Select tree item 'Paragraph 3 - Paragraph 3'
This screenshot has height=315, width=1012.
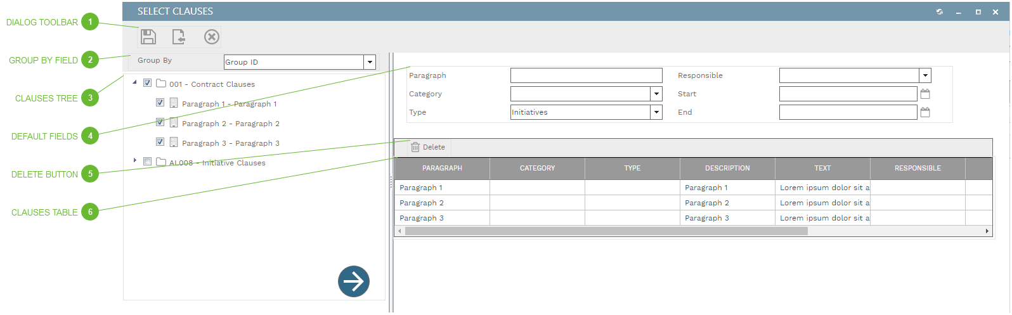231,143
